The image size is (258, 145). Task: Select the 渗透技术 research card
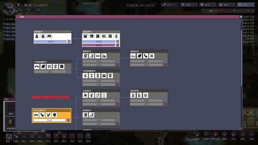(101, 117)
